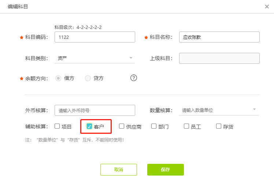Image resolution: width=274 pixels, height=184 pixels.
Task: Click the disabled 上级科目 field
Action: tap(219, 58)
